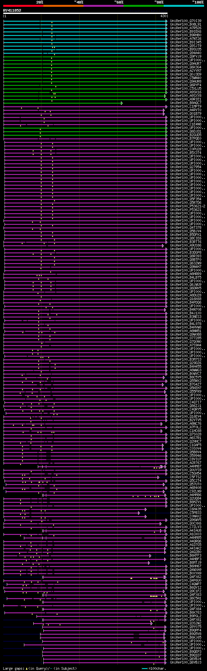Image resolution: width=207 pixels, height=671 pixels.
Task: Select hit label UniRef100_C4Q7I7
Action: tap(186, 402)
